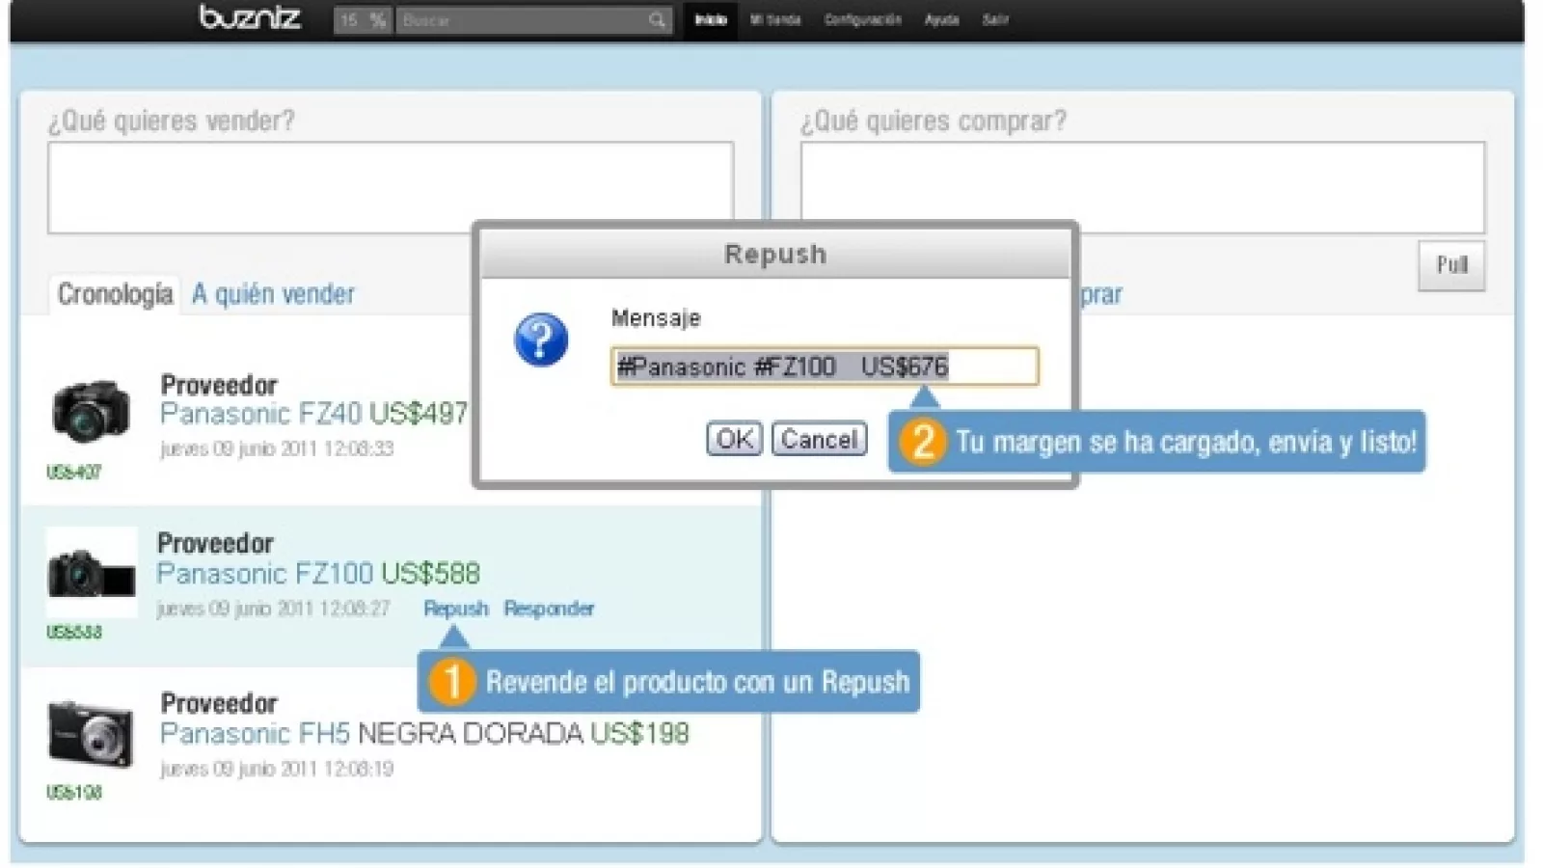Click the Mensaje text field in dialog
The width and height of the screenshot is (1543, 868).
(x=825, y=366)
